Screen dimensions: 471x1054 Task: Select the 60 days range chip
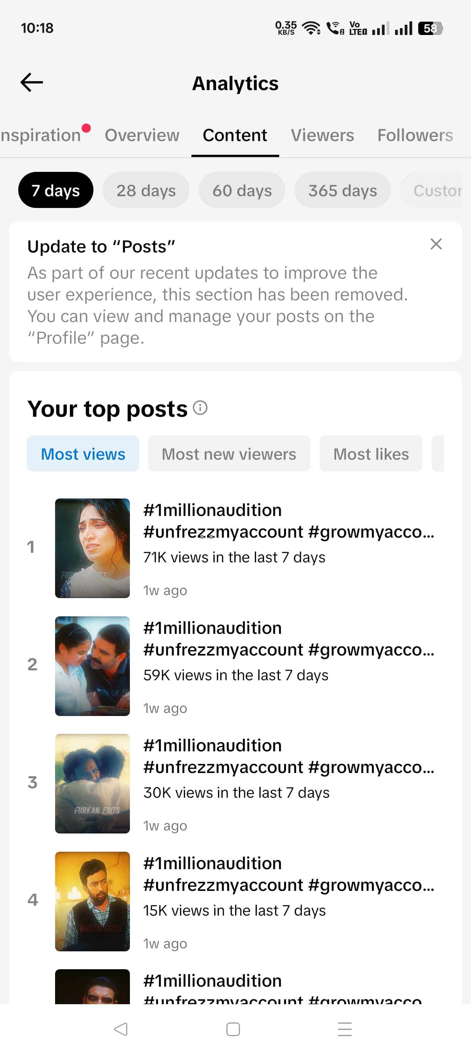(x=242, y=190)
